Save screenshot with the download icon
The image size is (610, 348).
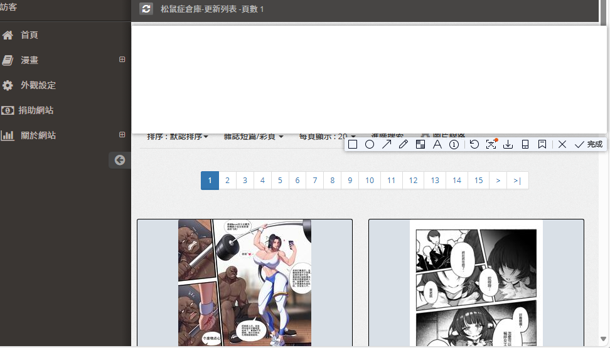pos(508,144)
